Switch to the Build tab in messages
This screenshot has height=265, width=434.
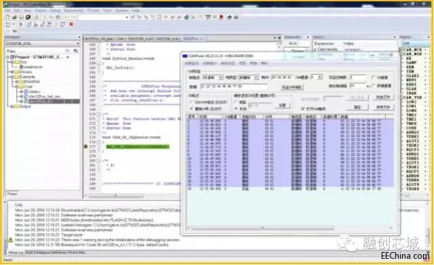coord(28,253)
